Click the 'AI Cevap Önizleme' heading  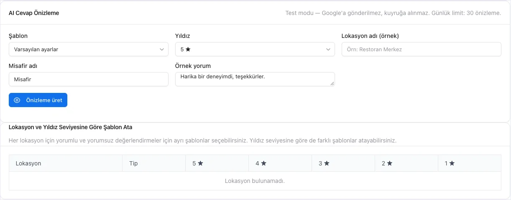pyautogui.click(x=34, y=13)
